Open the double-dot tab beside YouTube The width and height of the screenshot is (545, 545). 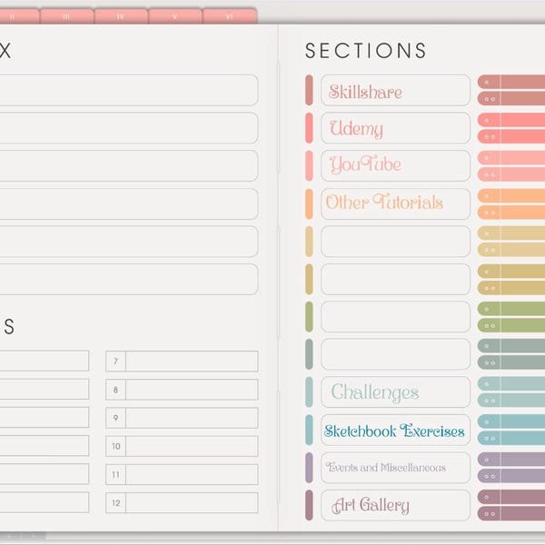pyautogui.click(x=511, y=174)
